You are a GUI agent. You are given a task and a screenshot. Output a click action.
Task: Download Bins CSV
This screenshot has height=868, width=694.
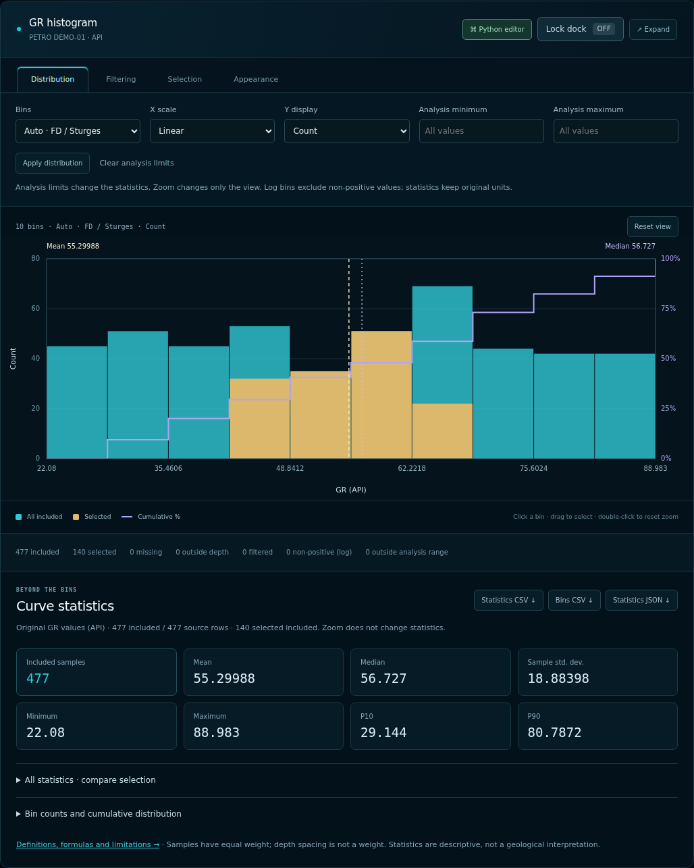[x=575, y=600]
